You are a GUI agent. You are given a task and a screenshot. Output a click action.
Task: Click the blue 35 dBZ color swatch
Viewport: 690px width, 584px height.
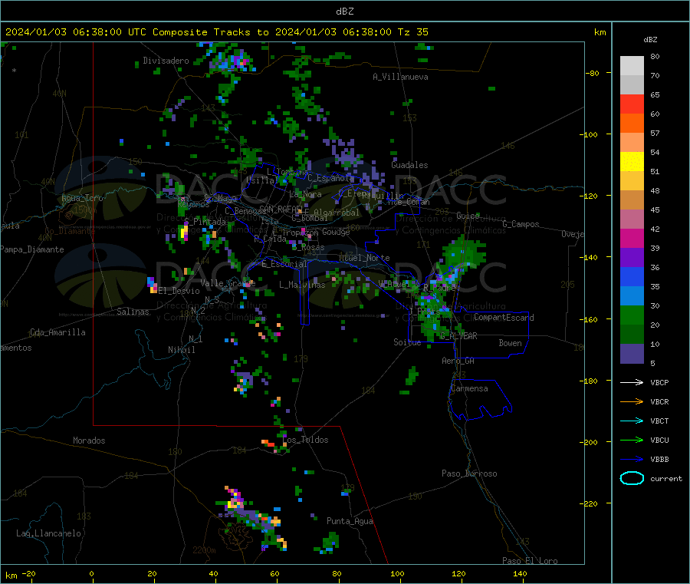[632, 276]
